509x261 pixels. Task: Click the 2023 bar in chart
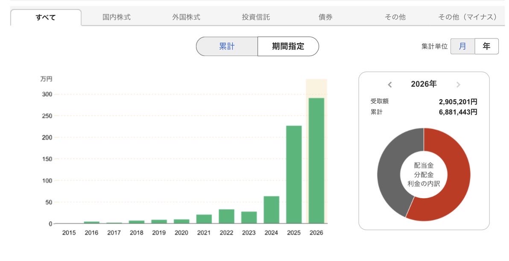coord(249,217)
